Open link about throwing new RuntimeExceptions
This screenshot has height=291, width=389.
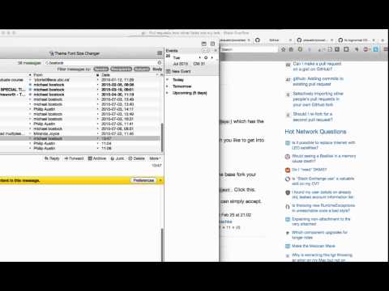[x=323, y=208]
